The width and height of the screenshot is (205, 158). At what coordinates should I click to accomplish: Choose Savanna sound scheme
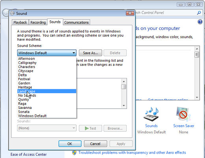(47, 108)
